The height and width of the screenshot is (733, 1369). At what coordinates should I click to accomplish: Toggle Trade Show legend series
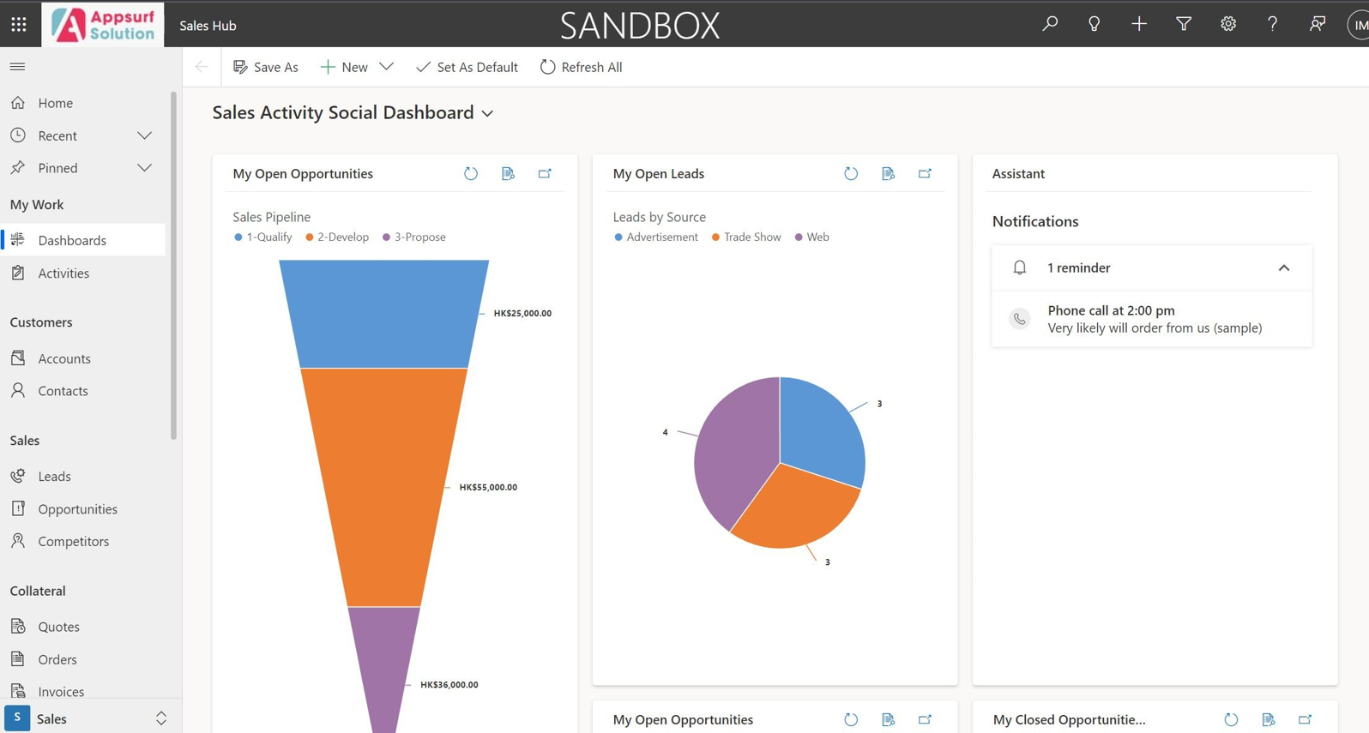pos(745,237)
